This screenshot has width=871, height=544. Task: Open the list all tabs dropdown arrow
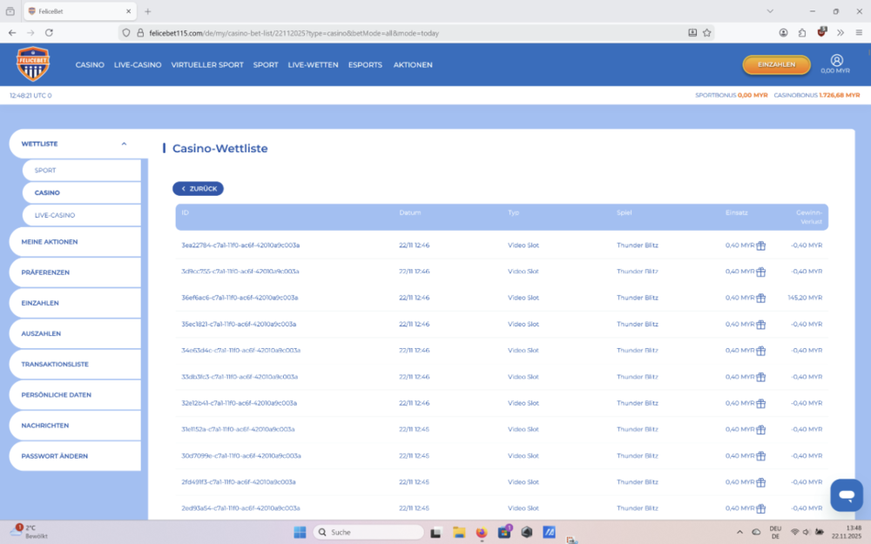pyautogui.click(x=770, y=11)
